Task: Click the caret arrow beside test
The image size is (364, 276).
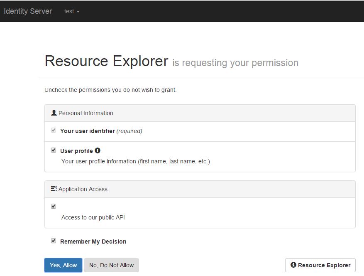Action: point(78,12)
